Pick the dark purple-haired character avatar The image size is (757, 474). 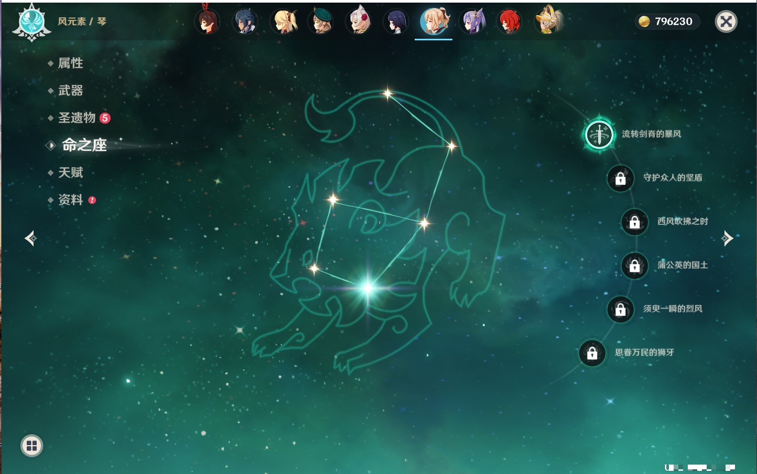[396, 21]
